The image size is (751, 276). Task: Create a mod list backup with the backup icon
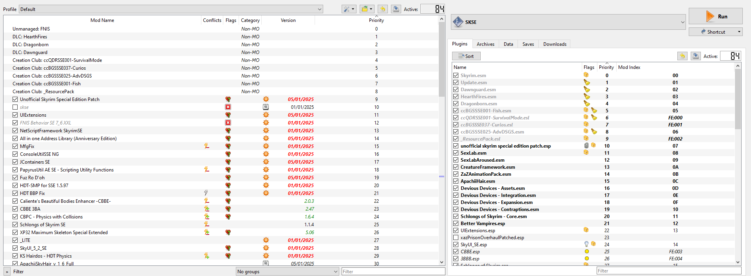pyautogui.click(x=396, y=9)
